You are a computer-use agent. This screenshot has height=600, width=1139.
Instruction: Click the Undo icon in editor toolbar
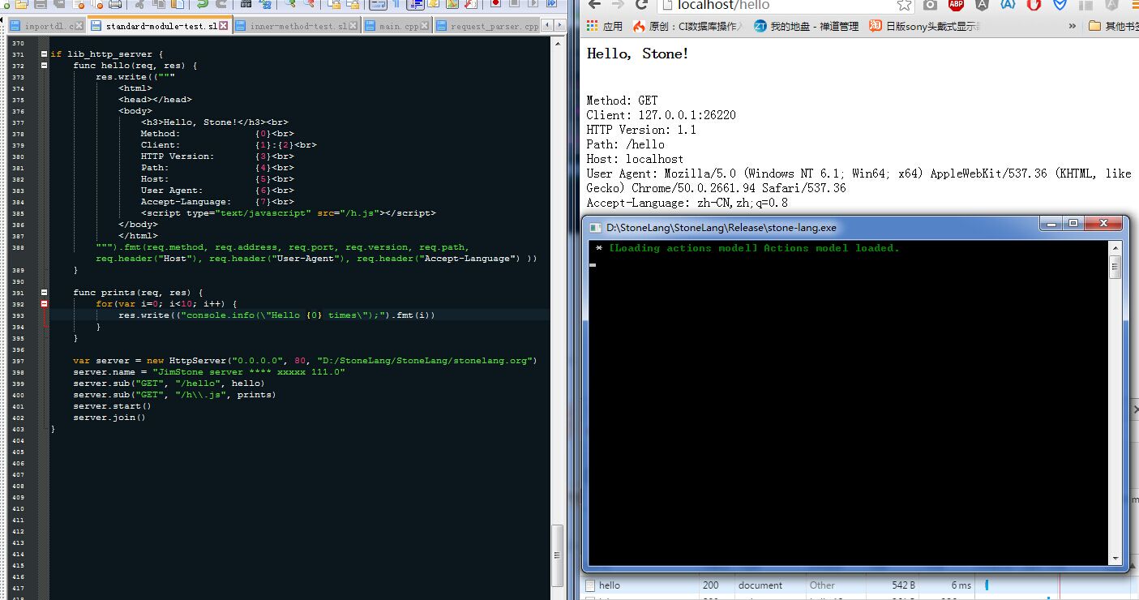202,5
